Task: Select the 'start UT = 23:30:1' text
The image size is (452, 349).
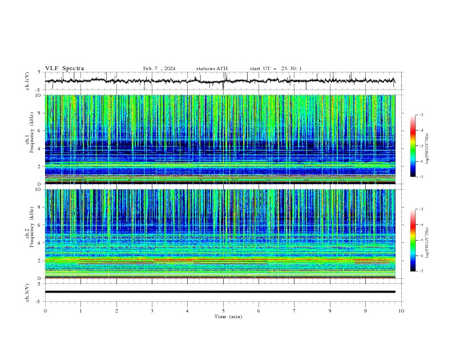Action: [276, 68]
